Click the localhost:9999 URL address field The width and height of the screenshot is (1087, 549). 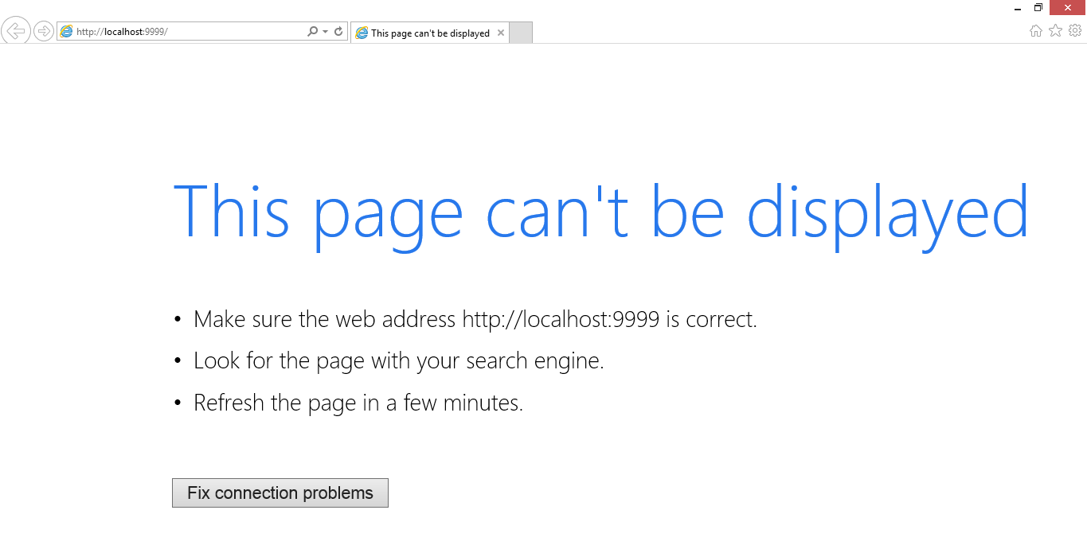pos(183,32)
